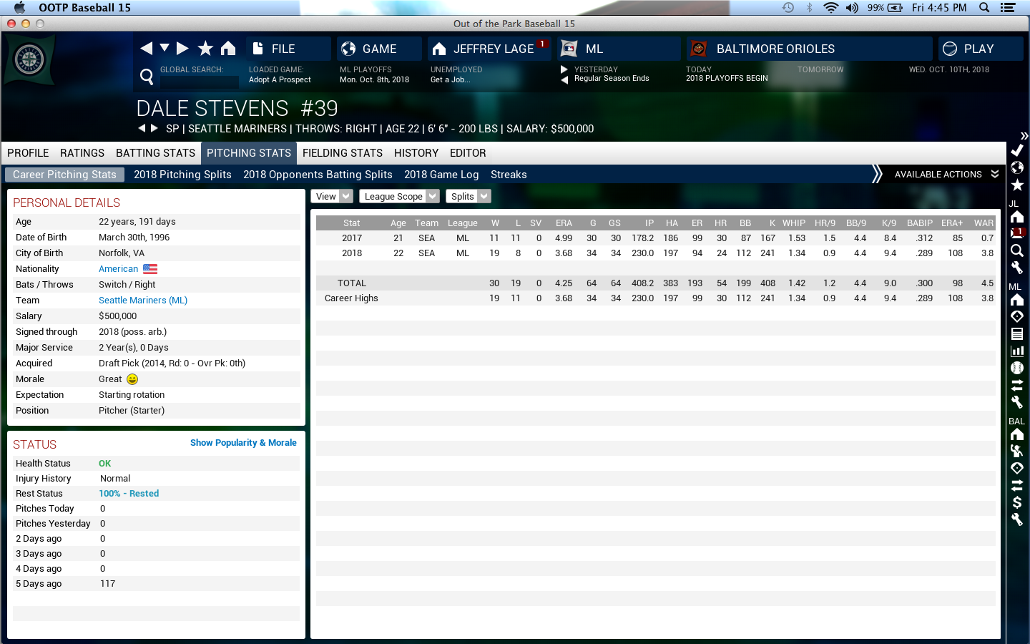Image resolution: width=1030 pixels, height=644 pixels.
Task: Click the dollar sign icon in sidebar
Action: [x=1016, y=502]
